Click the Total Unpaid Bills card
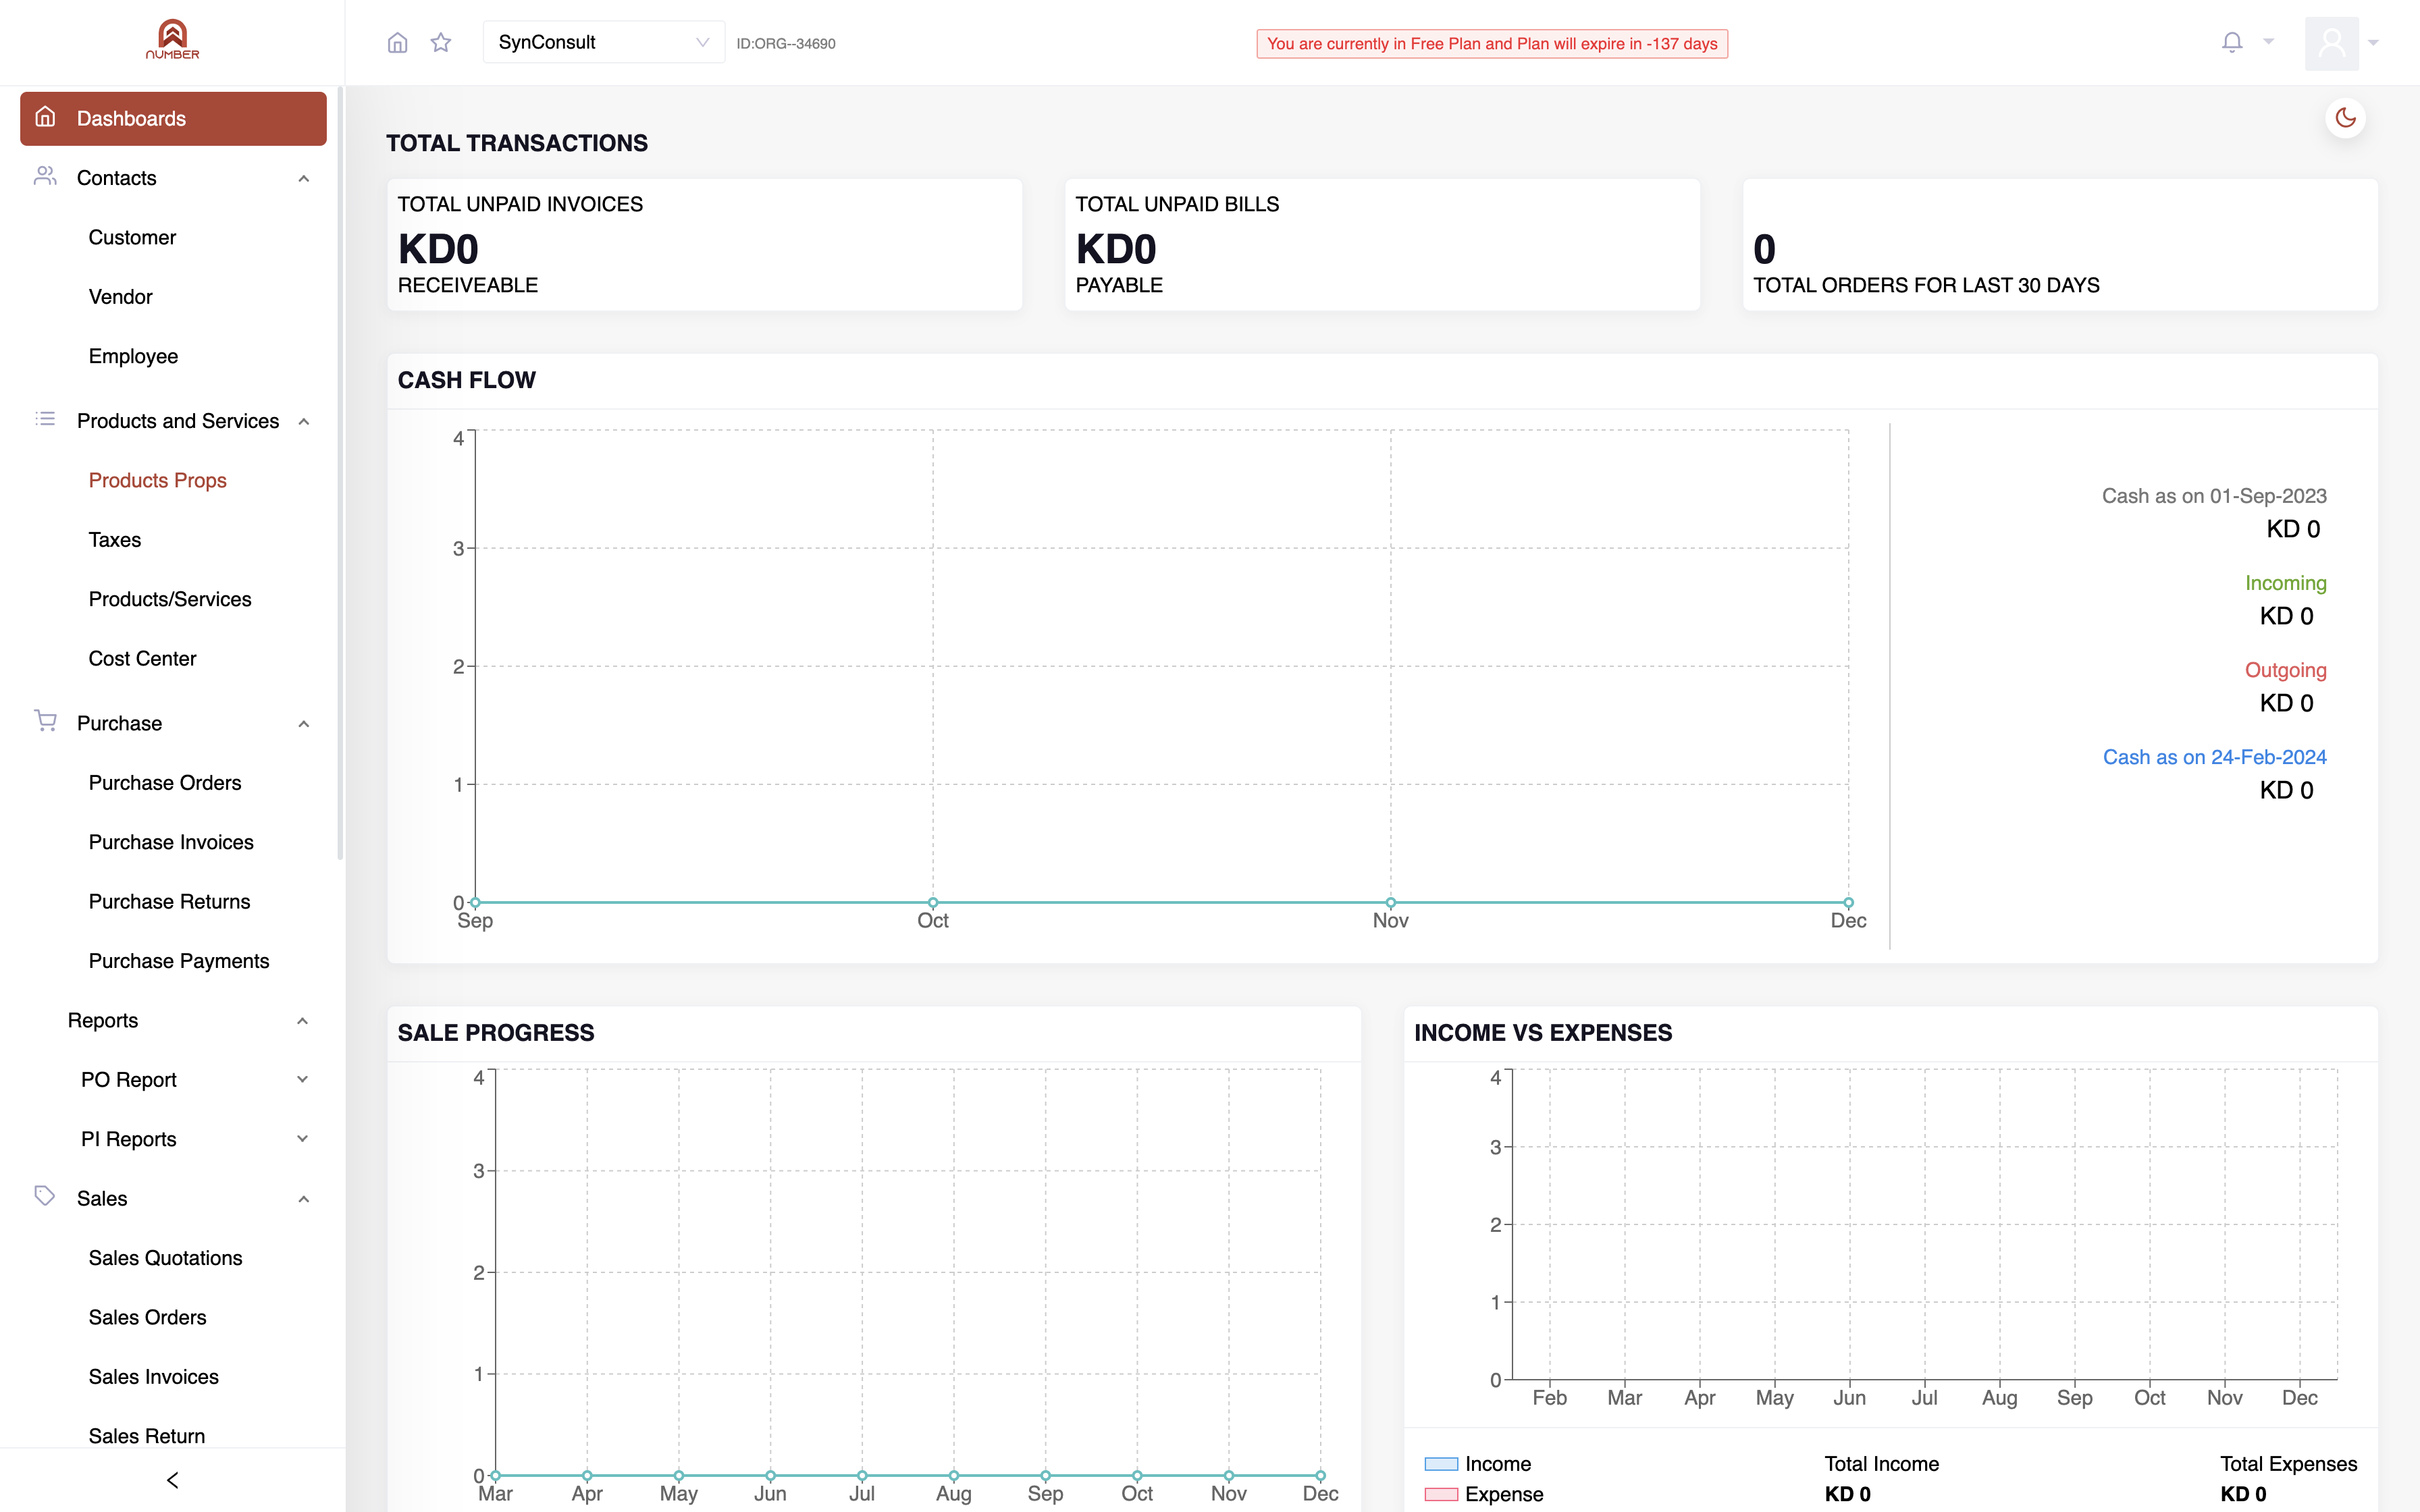This screenshot has height=1512, width=2420. tap(1382, 245)
